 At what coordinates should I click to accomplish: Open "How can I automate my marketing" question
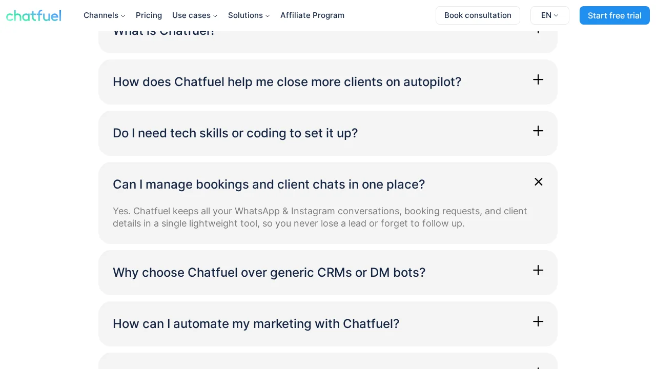(256, 323)
